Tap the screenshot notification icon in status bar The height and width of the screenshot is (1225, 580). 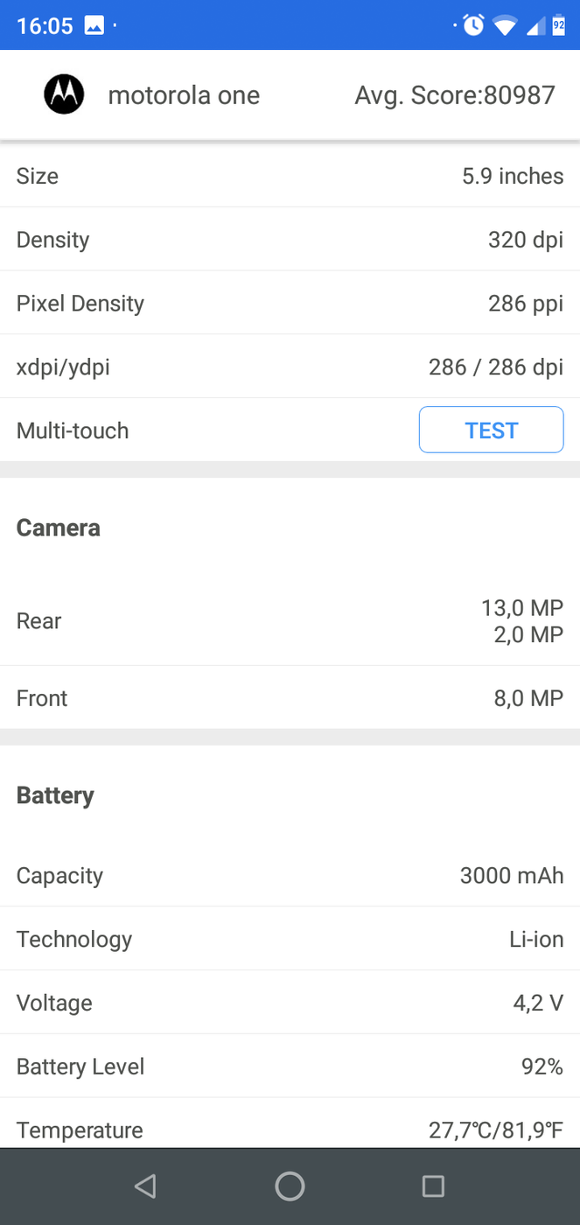pyautogui.click(x=93, y=24)
